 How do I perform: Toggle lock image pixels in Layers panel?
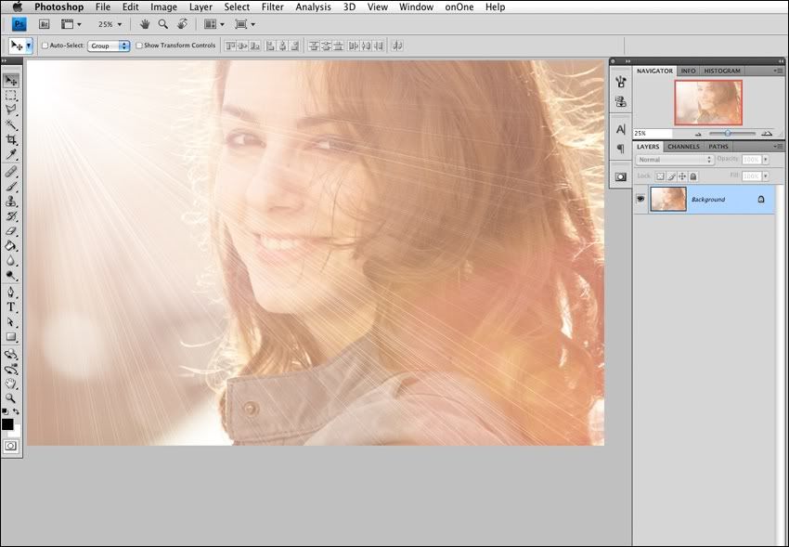click(x=671, y=176)
